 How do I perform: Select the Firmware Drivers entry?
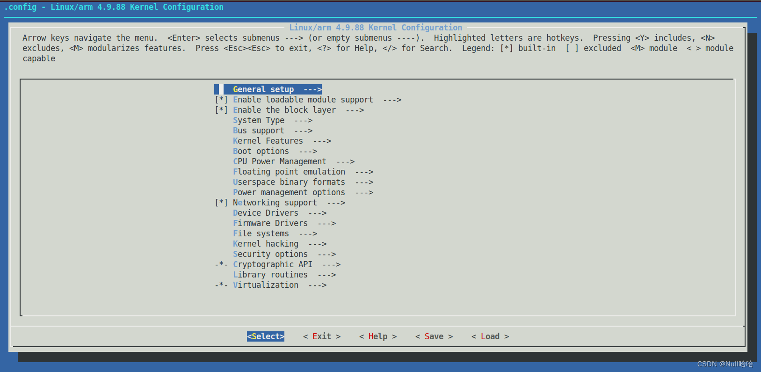pyautogui.click(x=270, y=223)
